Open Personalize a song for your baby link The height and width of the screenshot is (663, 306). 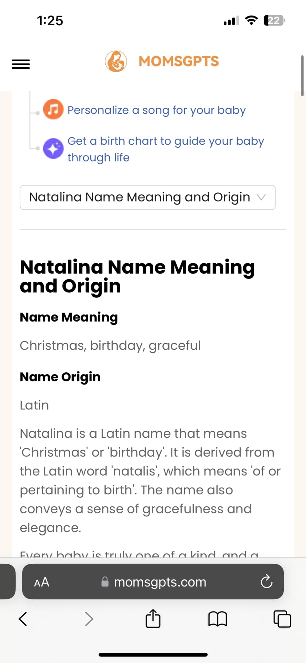157,110
